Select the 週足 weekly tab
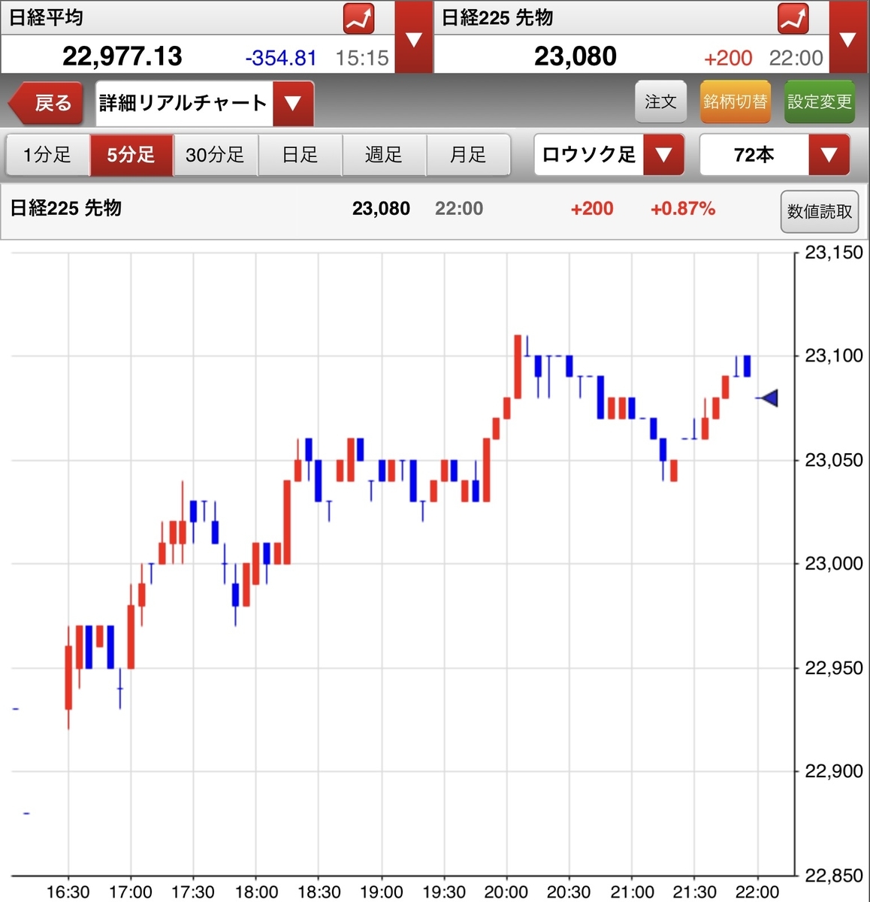This screenshot has height=902, width=870. coord(385,156)
